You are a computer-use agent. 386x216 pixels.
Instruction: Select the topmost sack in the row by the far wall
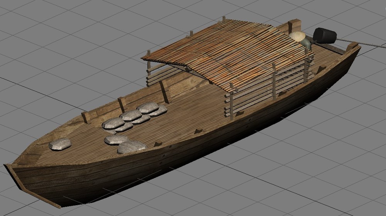pos(148,107)
